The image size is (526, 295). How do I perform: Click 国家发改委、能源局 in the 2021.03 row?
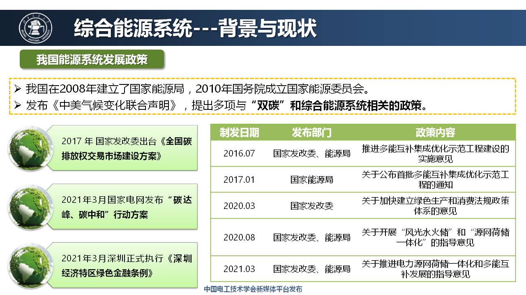coord(311,269)
